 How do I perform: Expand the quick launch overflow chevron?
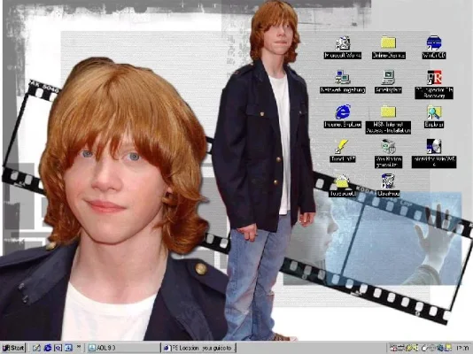tap(79, 346)
